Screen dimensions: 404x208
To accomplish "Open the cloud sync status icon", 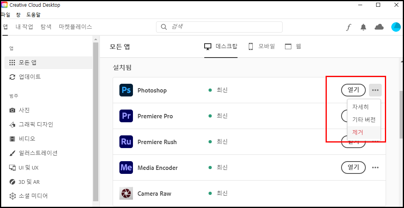I will click(379, 27).
